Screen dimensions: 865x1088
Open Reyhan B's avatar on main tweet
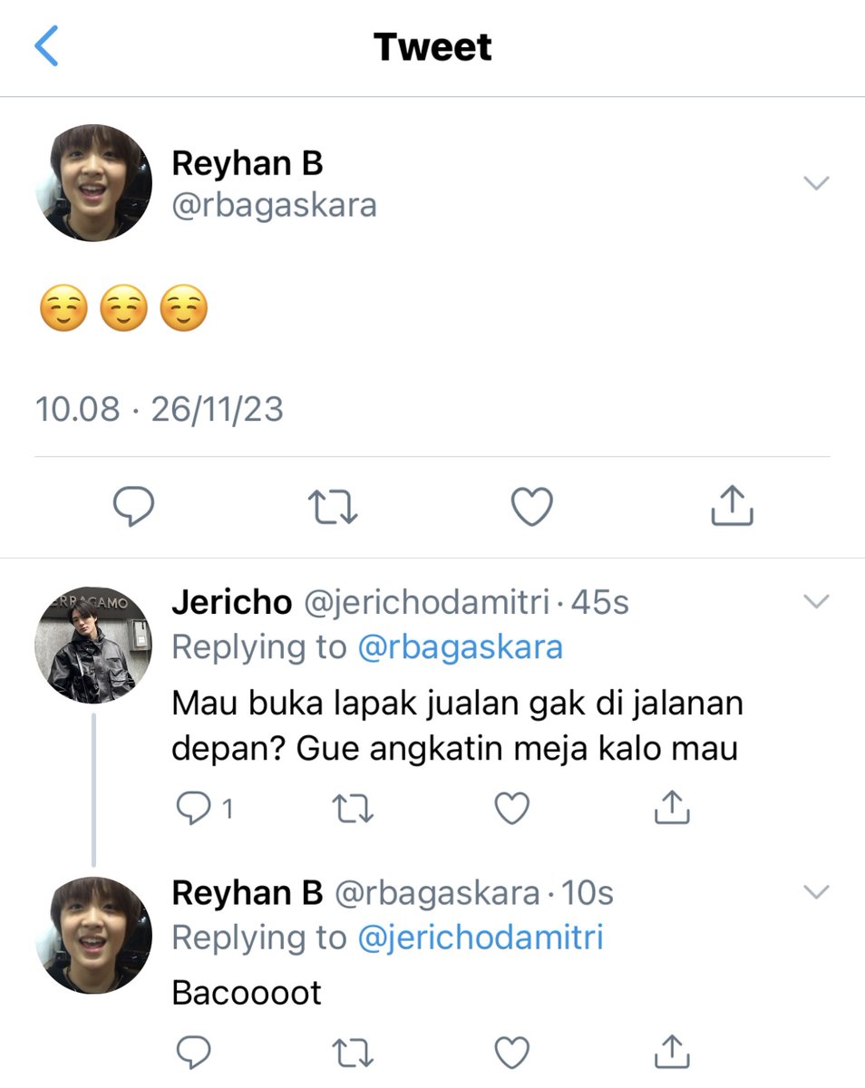(93, 183)
